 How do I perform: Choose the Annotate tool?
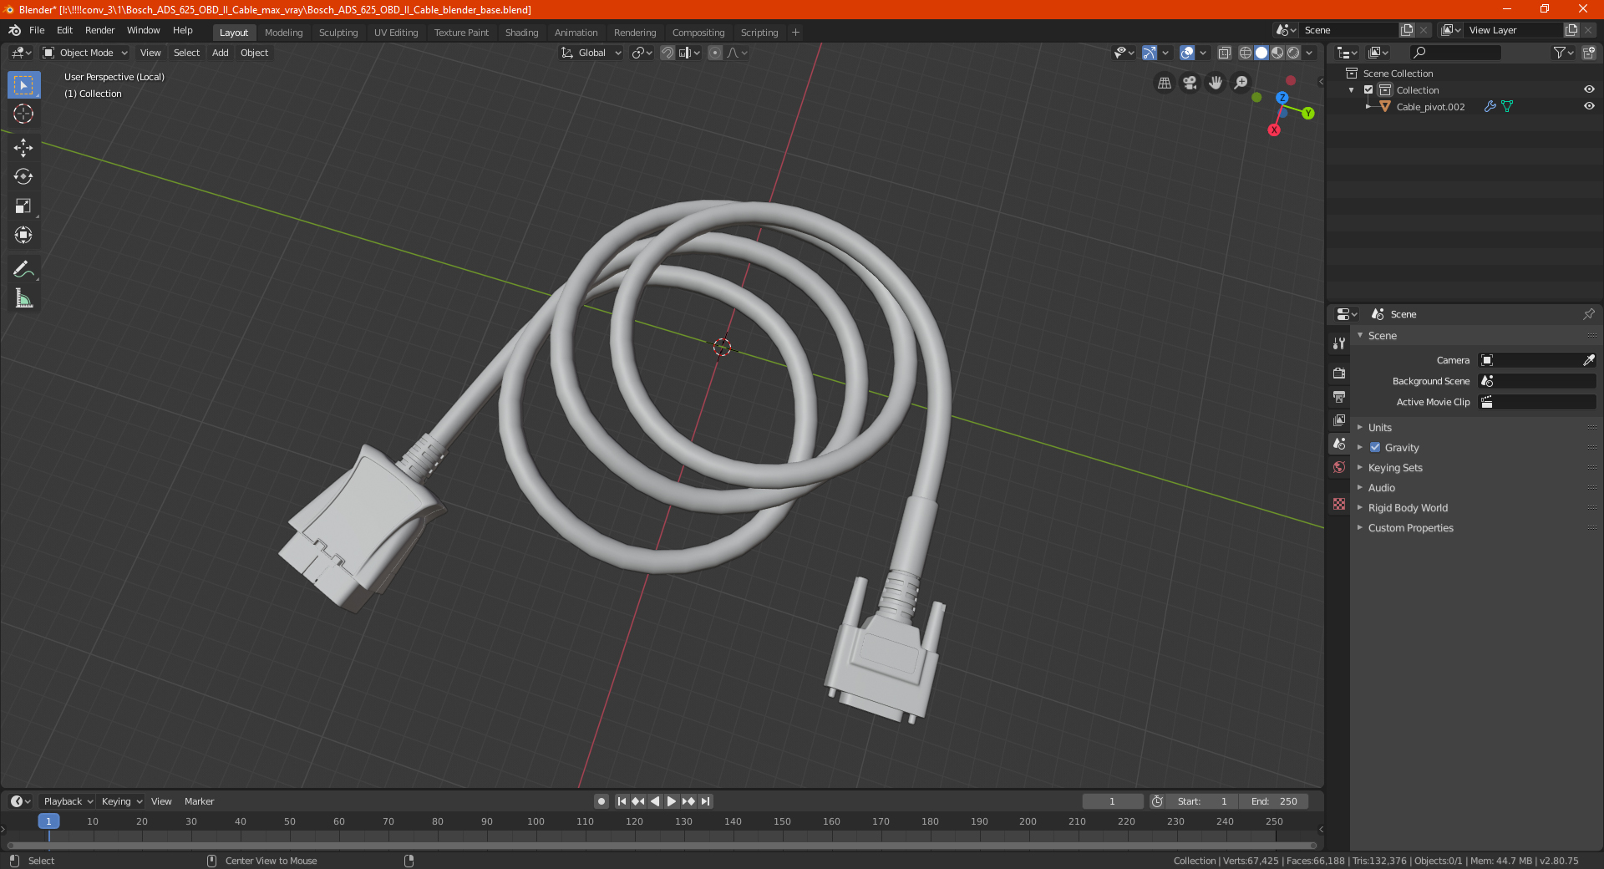coord(23,269)
